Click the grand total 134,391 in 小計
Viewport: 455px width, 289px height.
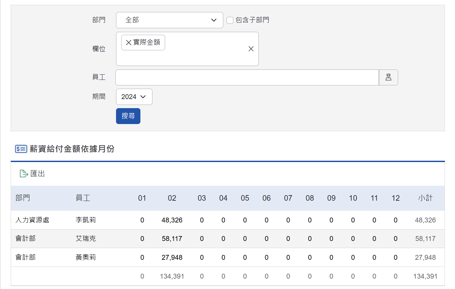(425, 276)
